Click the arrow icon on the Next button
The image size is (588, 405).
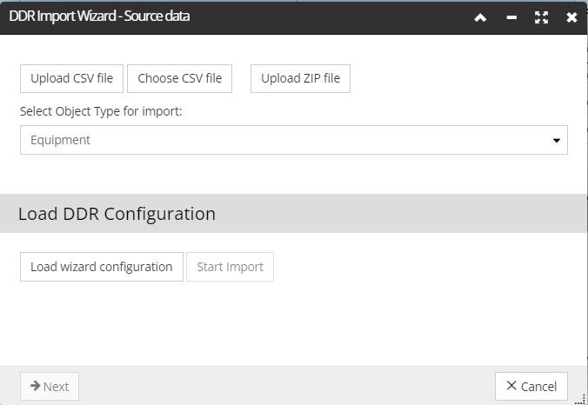pyautogui.click(x=36, y=386)
